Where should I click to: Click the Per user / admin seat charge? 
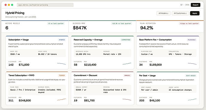(149, 90)
